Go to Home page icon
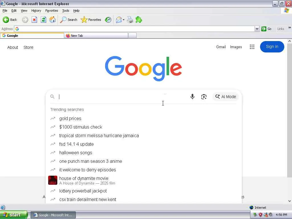This screenshot has width=292, height=219. (x=52, y=20)
